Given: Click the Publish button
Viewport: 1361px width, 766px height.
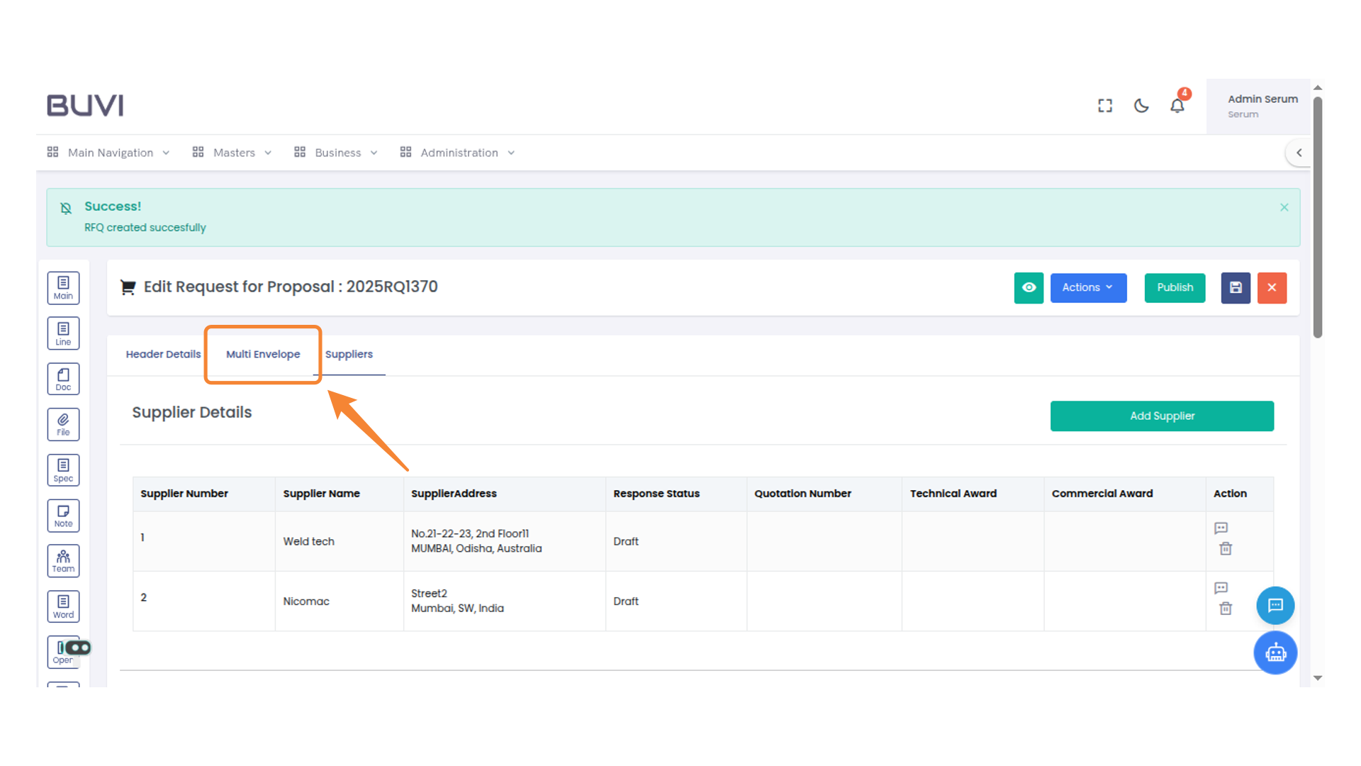Looking at the screenshot, I should tap(1175, 288).
